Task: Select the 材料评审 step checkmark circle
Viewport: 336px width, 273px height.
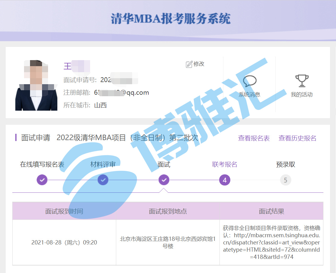Action: tap(103, 180)
